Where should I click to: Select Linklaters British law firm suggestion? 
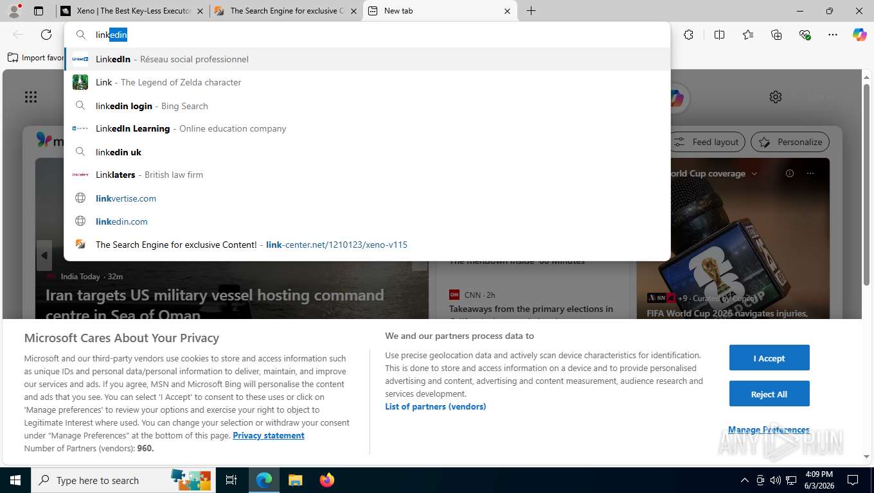[x=367, y=175]
